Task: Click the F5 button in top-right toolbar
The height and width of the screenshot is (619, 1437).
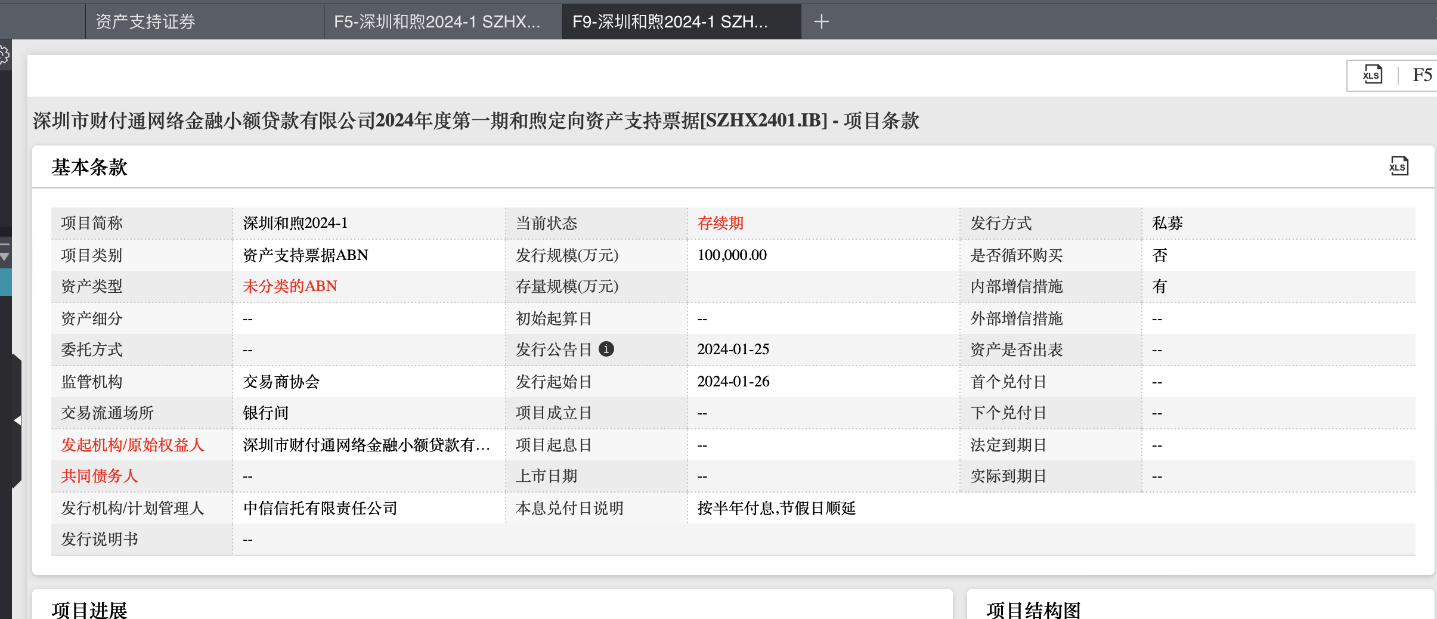Action: coord(1422,75)
